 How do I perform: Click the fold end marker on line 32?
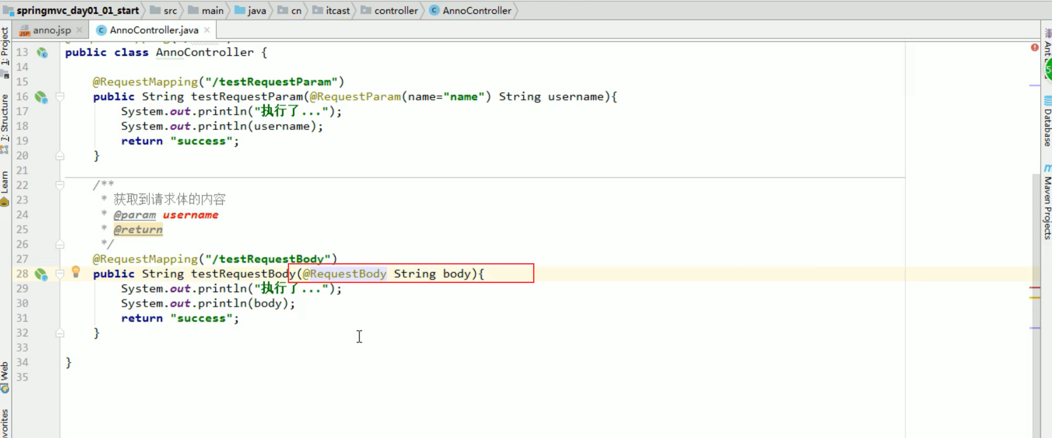pyautogui.click(x=60, y=333)
